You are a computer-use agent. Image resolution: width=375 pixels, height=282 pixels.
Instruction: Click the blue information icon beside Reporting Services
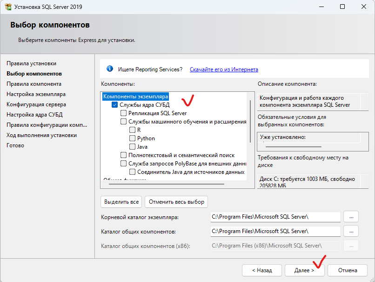point(110,69)
